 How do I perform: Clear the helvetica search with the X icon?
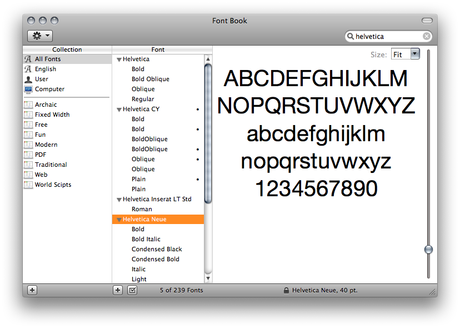point(426,36)
